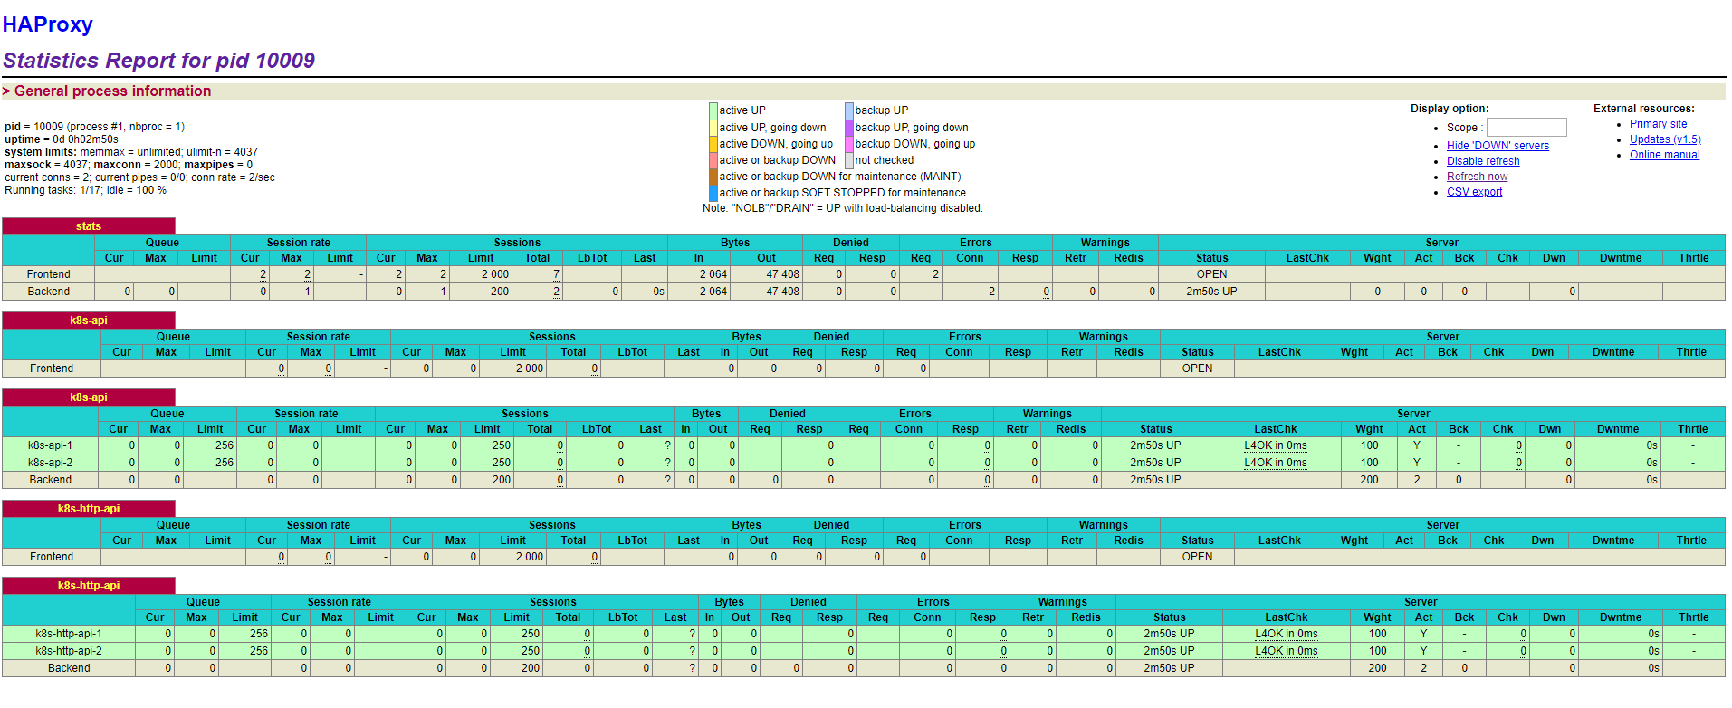Select the k8s-http-api-1 server name cell
Image resolution: width=1732 pixels, height=708 pixels.
(69, 634)
